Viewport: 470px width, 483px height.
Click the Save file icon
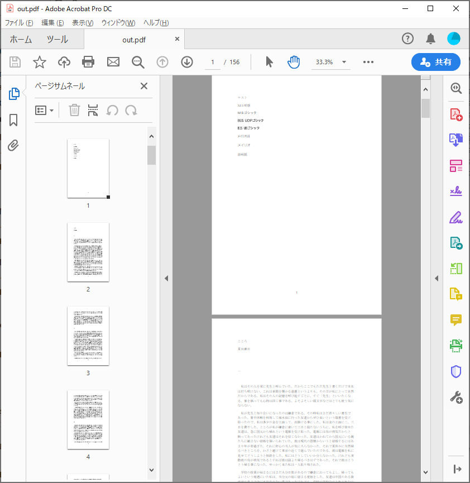tap(15, 62)
